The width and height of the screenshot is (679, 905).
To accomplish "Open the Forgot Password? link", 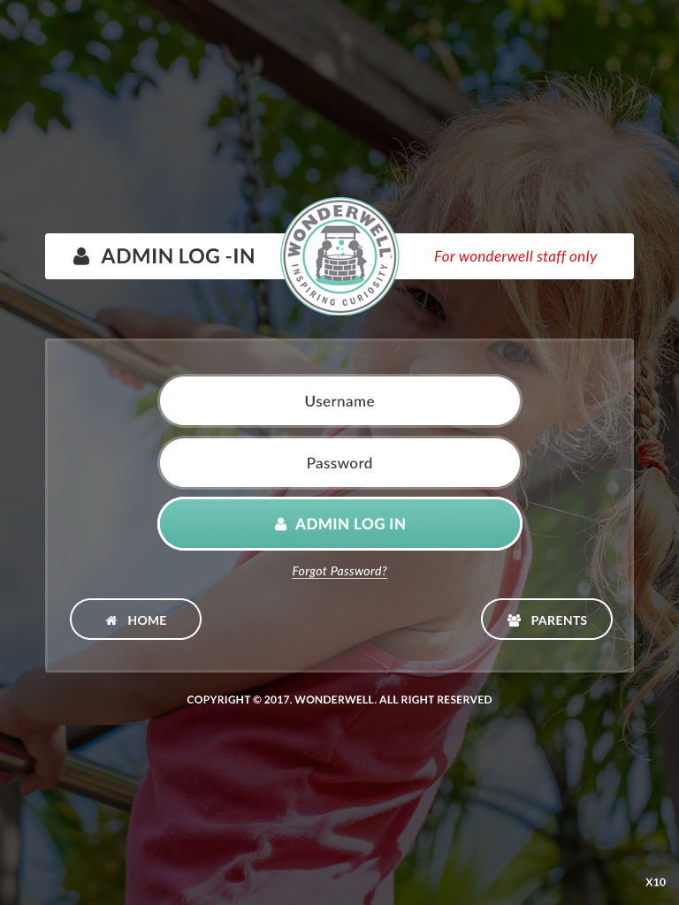I will pyautogui.click(x=339, y=571).
